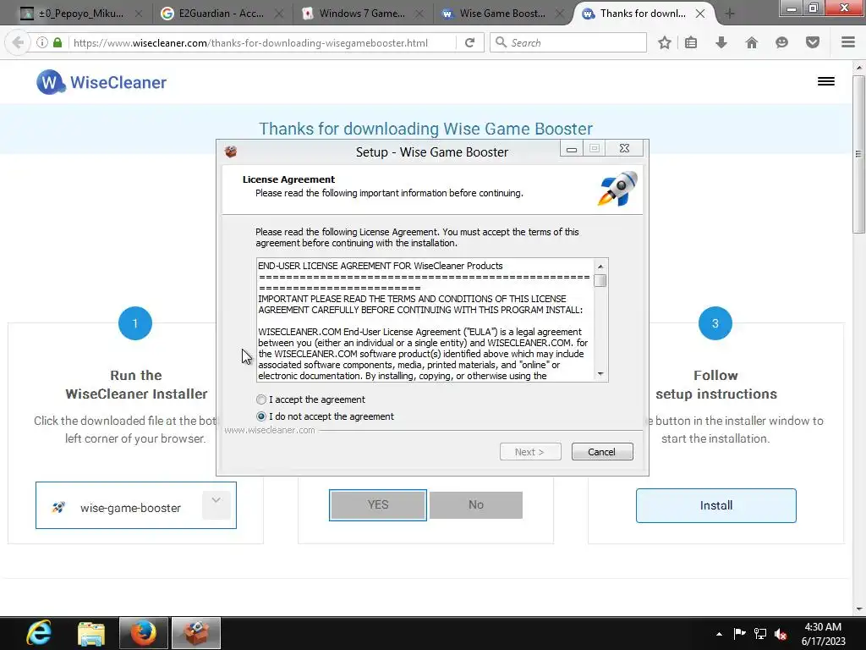Click "License Agreement" heading in setup
866x650 pixels.
point(288,179)
